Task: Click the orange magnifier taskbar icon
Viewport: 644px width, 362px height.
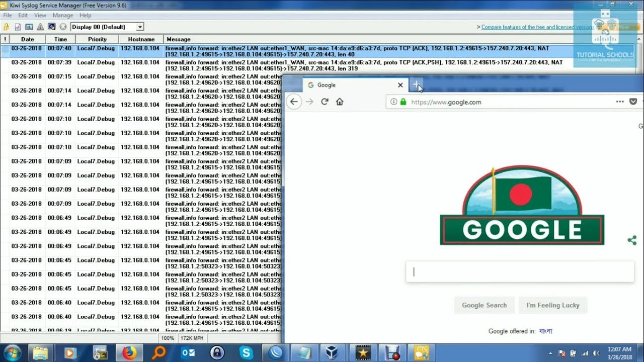Action: click(x=159, y=353)
